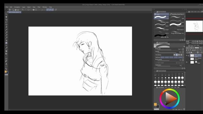
Task: Select the Fill bucket tool
Action: 6,51
